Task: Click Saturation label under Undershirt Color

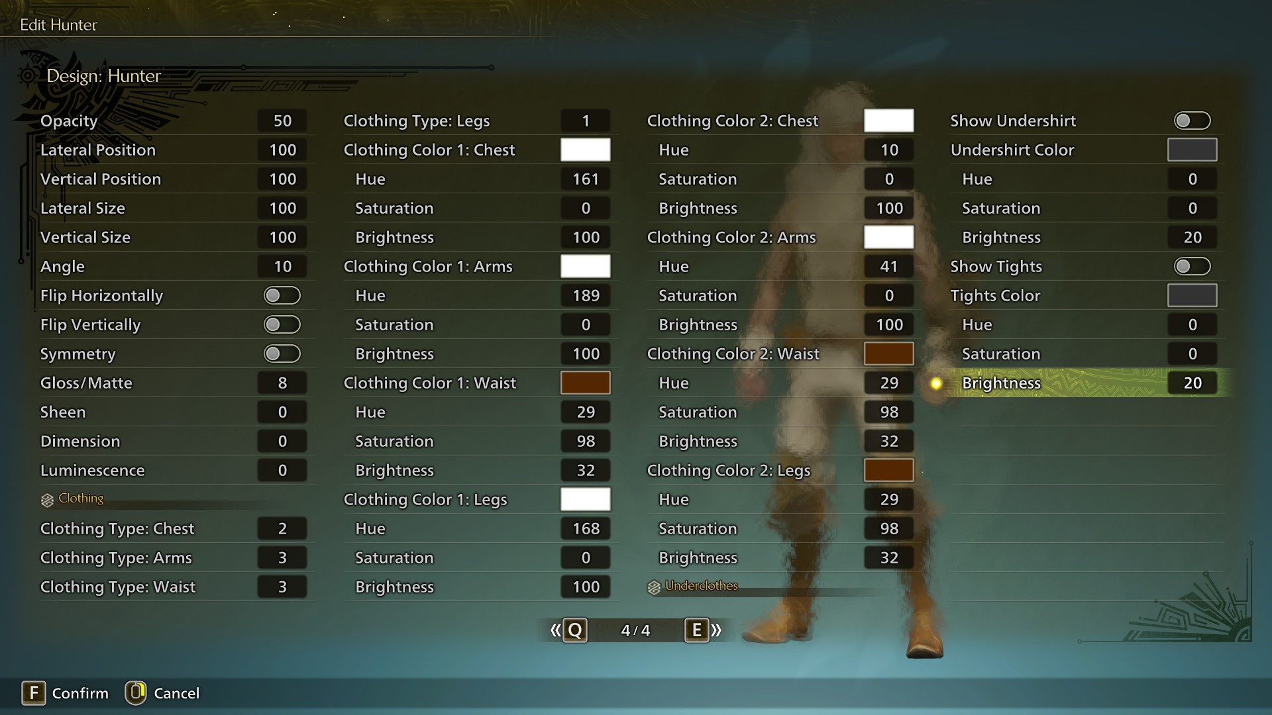Action: [1001, 208]
